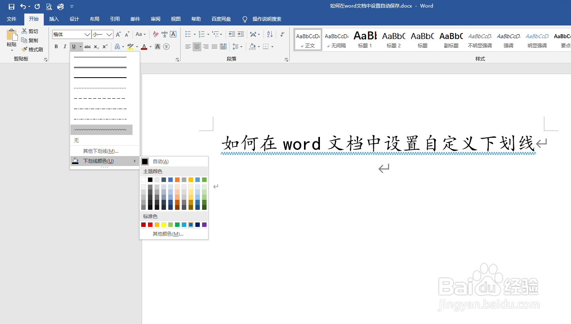Image resolution: width=571 pixels, height=324 pixels.
Task: Select 下划线颜色(U) submenu item
Action: (x=105, y=161)
